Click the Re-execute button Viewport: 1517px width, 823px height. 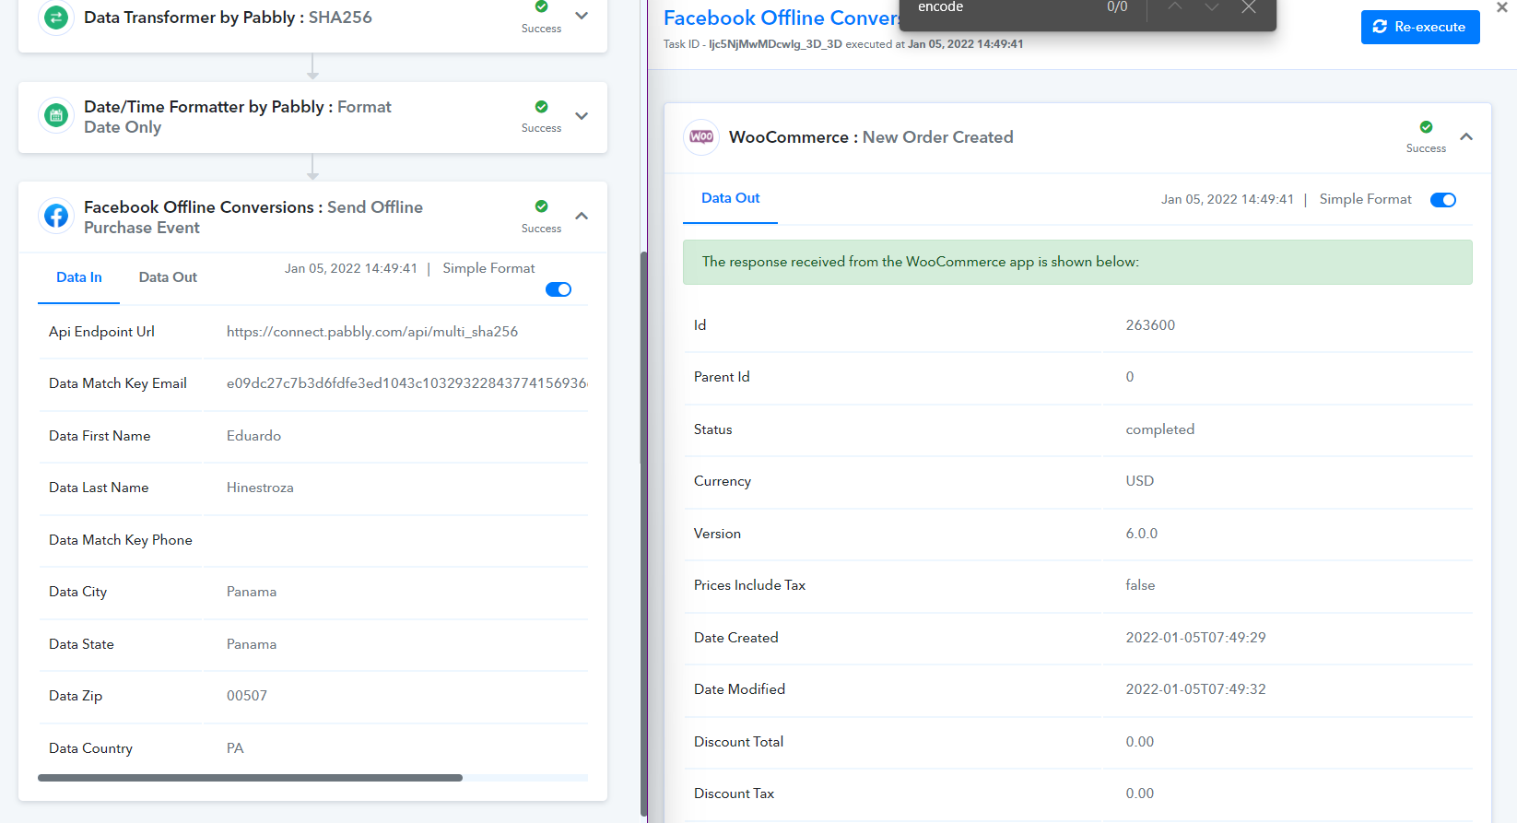(x=1420, y=27)
